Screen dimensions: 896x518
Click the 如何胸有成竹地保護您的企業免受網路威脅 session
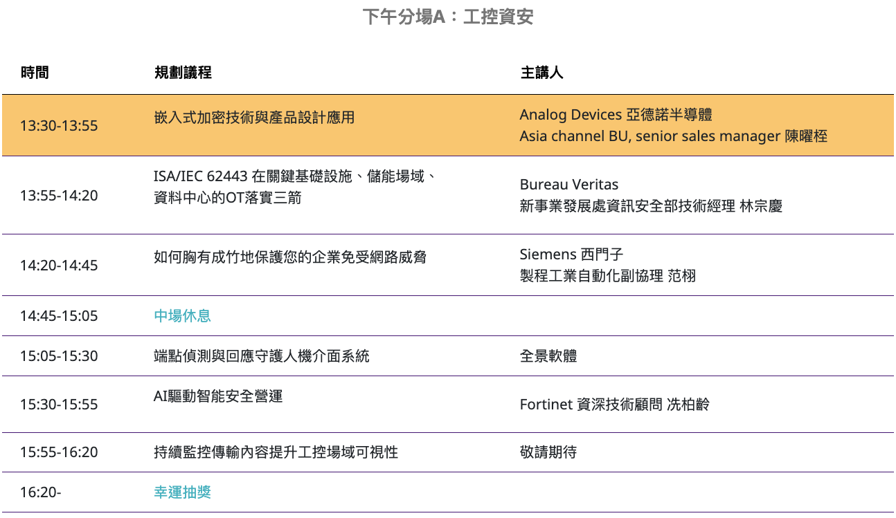pos(289,257)
